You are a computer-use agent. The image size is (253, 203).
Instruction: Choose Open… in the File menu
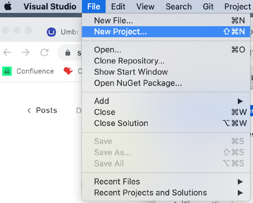coord(166,50)
